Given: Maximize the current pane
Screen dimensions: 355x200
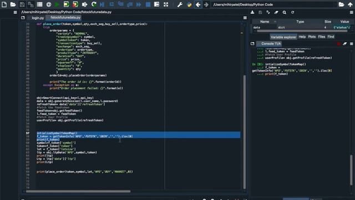Looking at the screenshot, I should [x=156, y=4].
